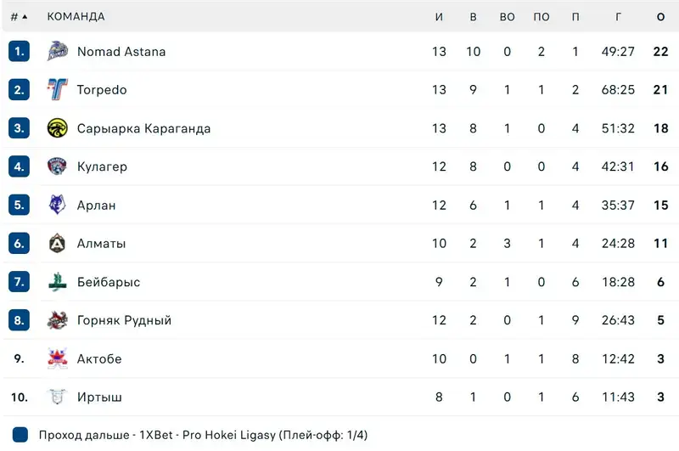
Task: Click the rank 1 position badge
Action: click(20, 52)
